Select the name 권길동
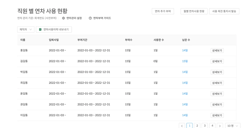Screen dimensions: 245x128 tap(24, 104)
